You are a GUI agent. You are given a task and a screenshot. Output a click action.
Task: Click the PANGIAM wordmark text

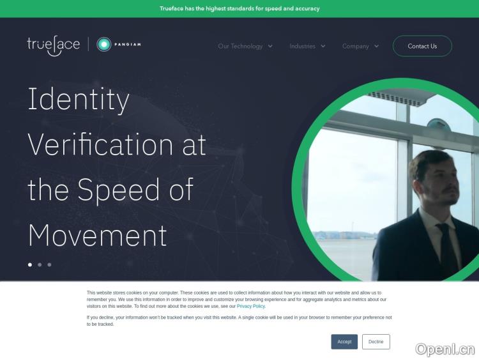pyautogui.click(x=127, y=45)
